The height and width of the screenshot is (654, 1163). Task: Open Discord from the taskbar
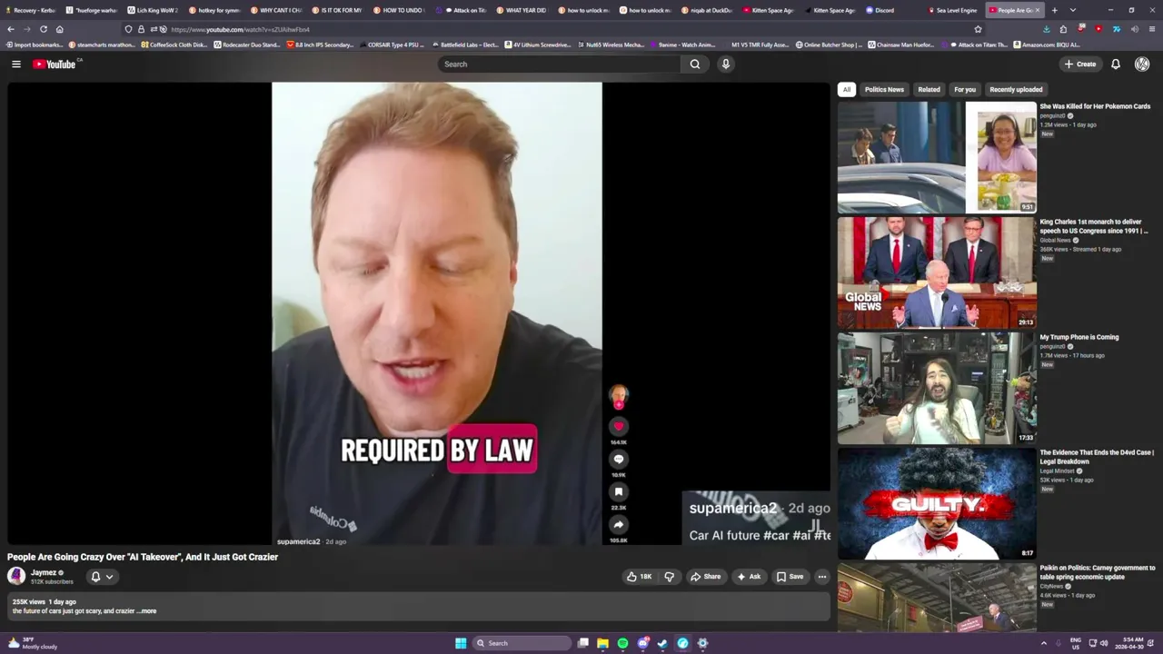point(643,643)
